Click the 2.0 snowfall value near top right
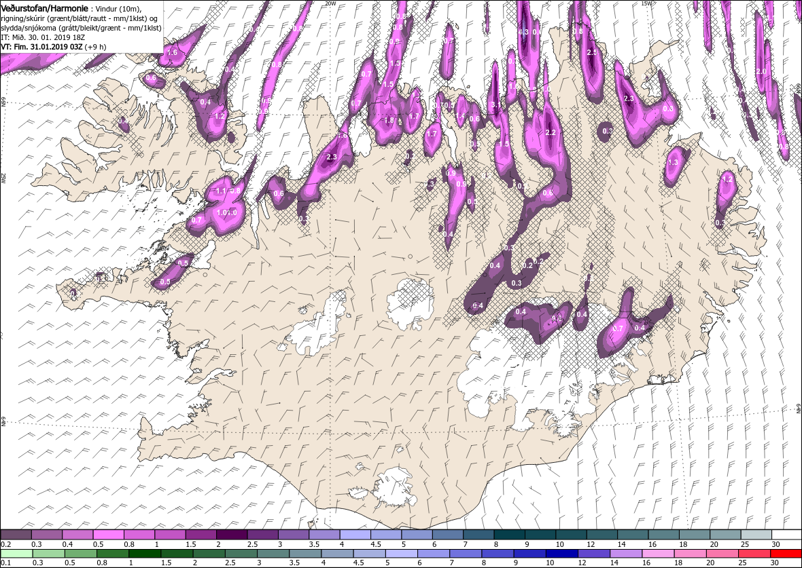This screenshot has width=802, height=568. coord(761,71)
